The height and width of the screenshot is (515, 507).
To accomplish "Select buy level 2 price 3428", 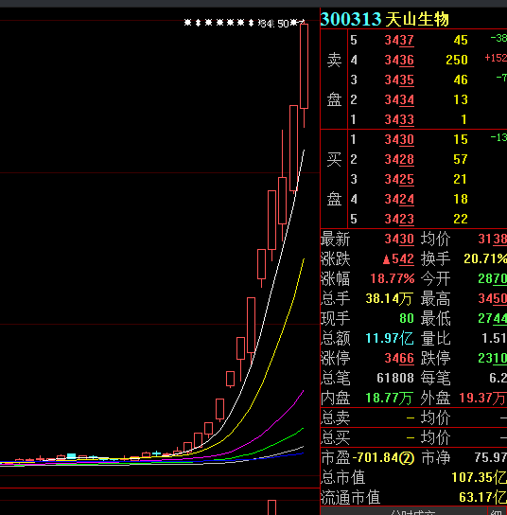I will (x=399, y=159).
